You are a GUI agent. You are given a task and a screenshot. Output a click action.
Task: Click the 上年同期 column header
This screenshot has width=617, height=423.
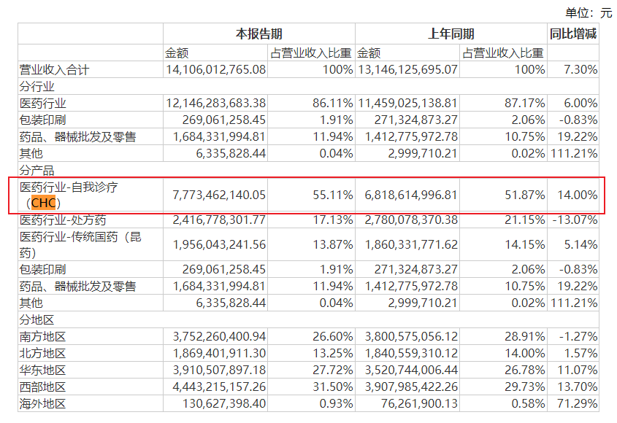[x=451, y=34]
